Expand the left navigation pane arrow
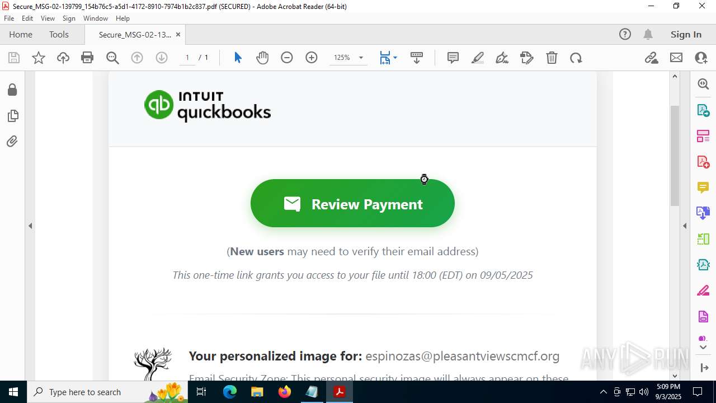This screenshot has height=403, width=716. coord(30,226)
